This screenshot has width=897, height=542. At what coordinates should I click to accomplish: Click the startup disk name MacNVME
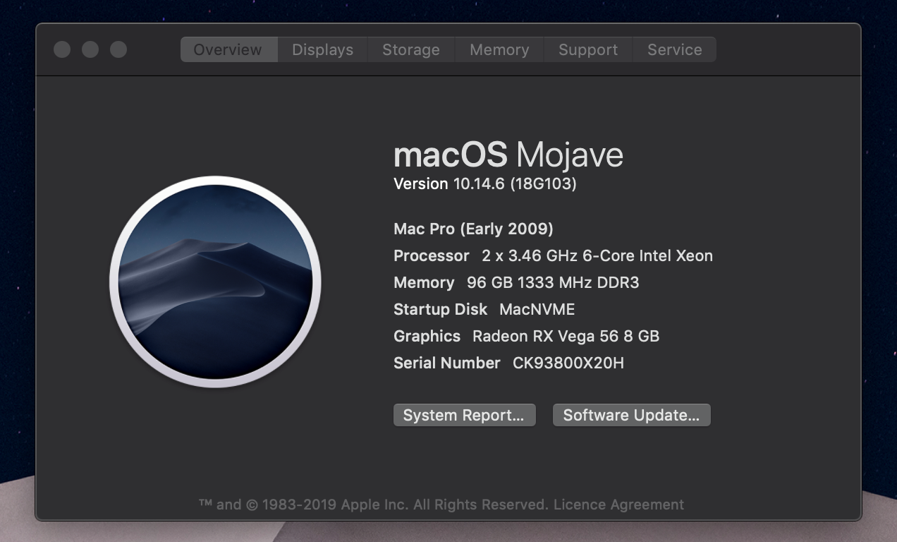(537, 309)
